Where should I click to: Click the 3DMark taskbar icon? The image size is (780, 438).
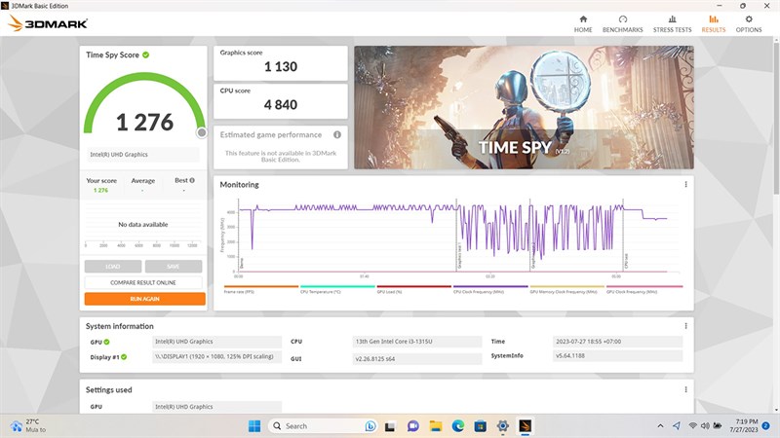point(526,426)
